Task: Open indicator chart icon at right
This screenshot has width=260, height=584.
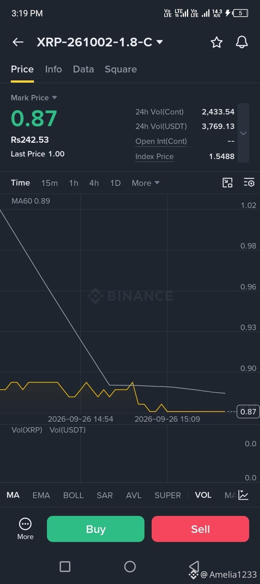Action: click(x=243, y=495)
